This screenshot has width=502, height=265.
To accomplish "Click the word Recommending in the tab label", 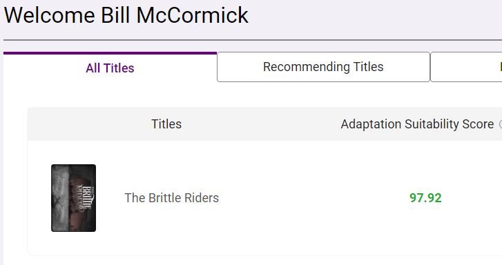I will click(x=307, y=67).
